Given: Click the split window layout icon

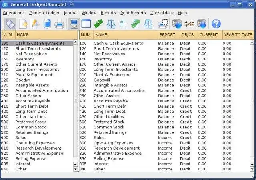Looking at the screenshot, I should [x=86, y=24].
